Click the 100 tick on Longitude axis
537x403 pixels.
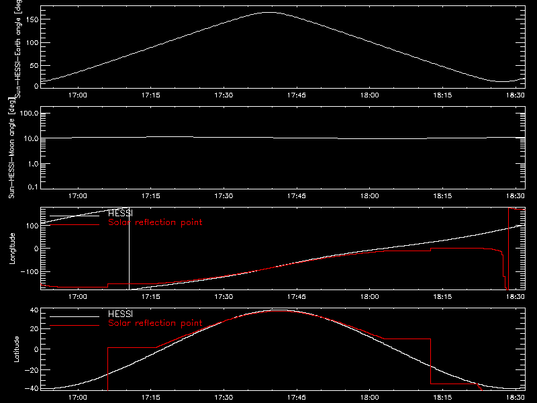point(32,226)
